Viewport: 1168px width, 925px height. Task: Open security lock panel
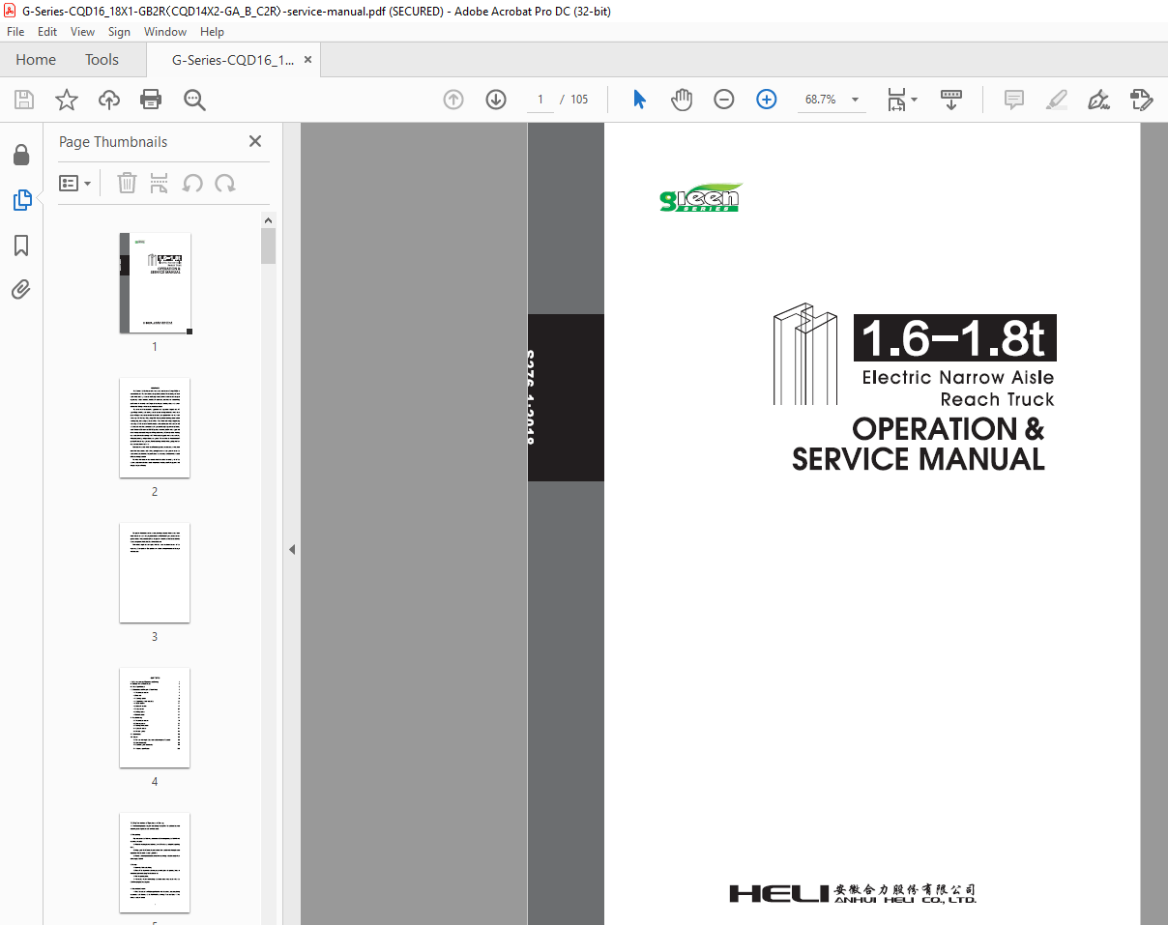[x=21, y=155]
